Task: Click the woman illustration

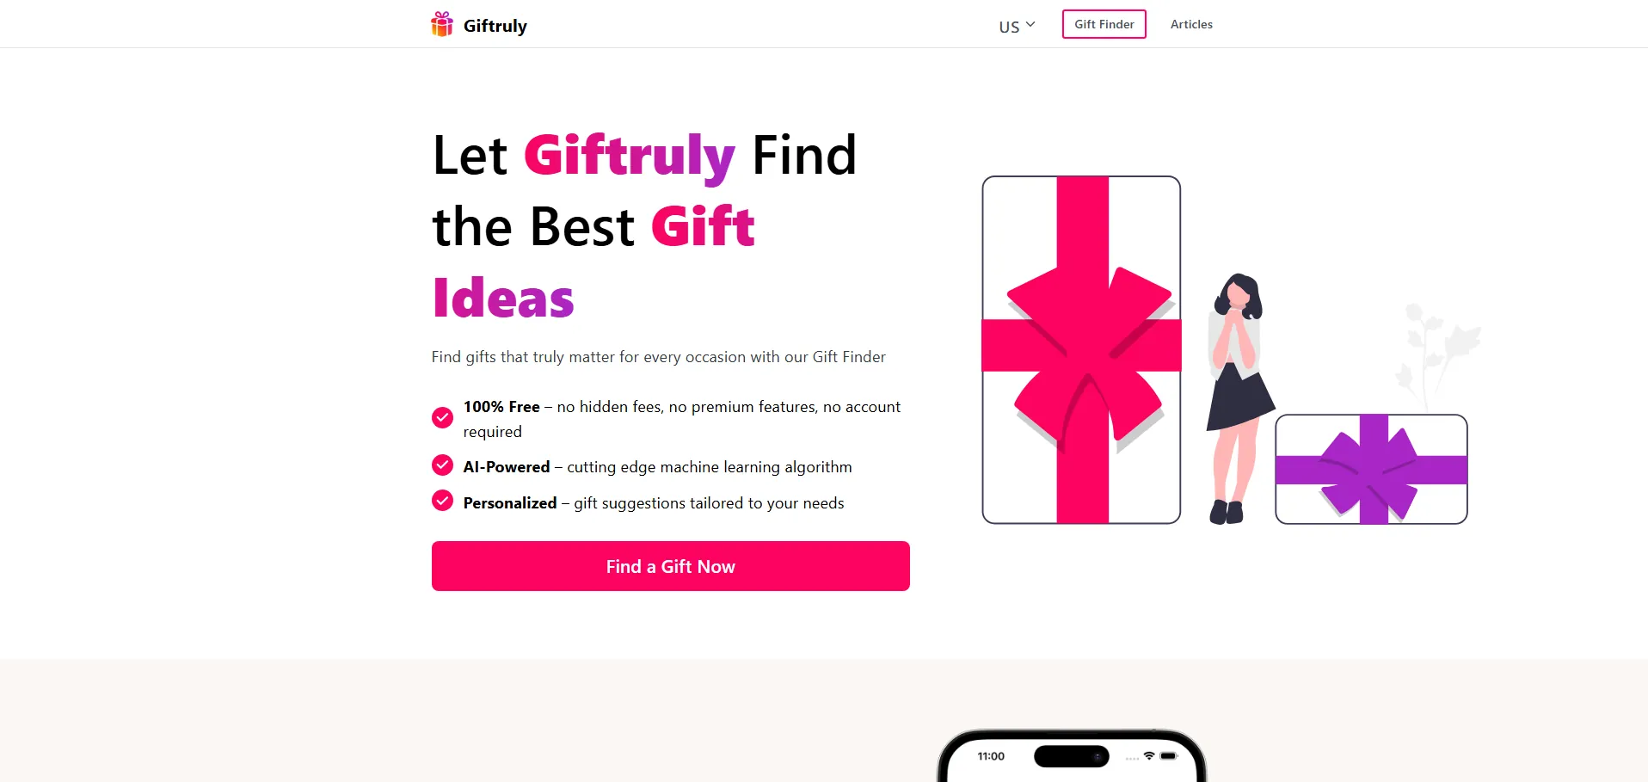Action: point(1239,398)
